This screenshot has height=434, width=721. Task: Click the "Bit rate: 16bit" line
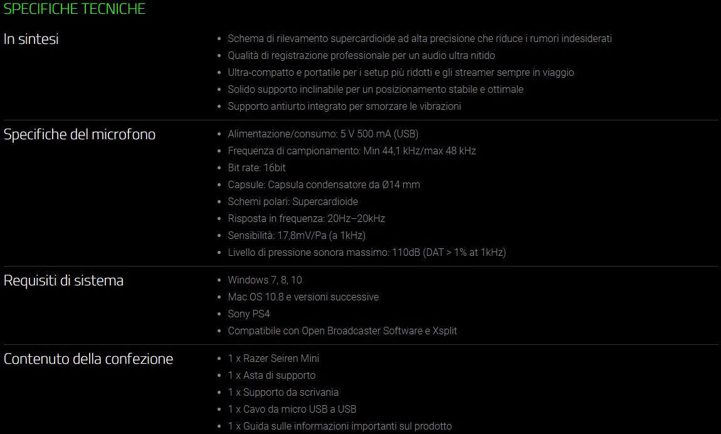256,168
